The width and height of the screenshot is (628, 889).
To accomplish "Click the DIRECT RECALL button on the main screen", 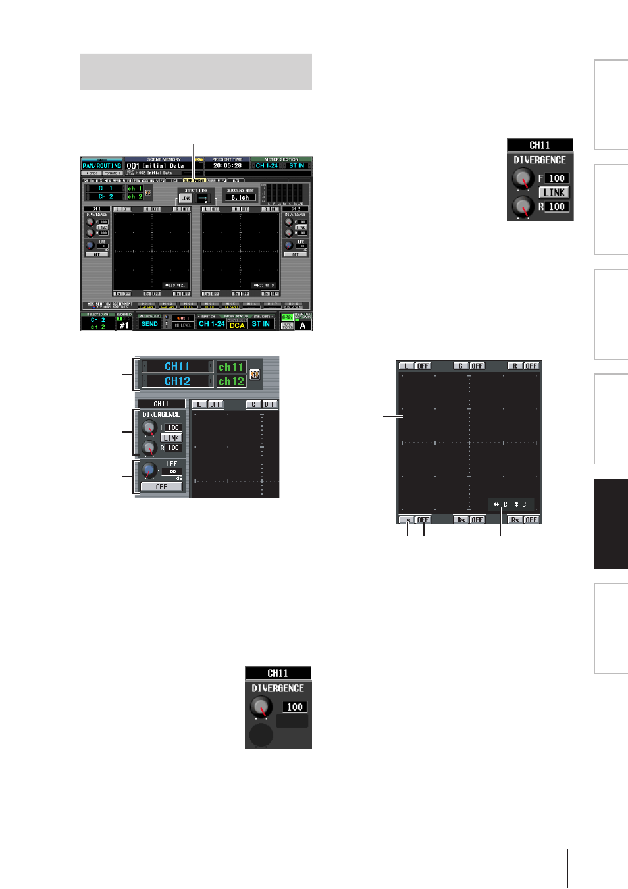I will (287, 317).
